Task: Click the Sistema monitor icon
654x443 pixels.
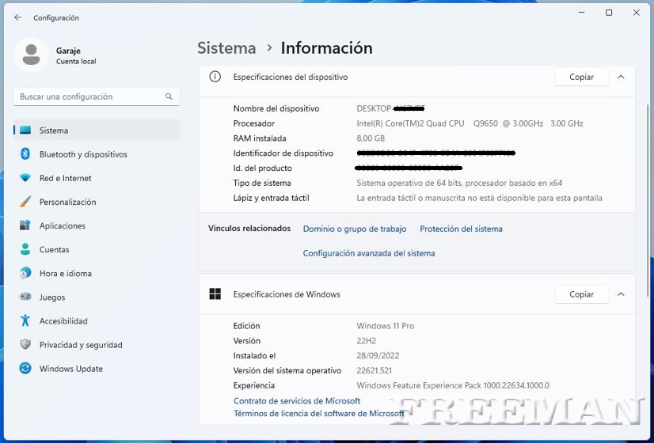Action: [25, 130]
